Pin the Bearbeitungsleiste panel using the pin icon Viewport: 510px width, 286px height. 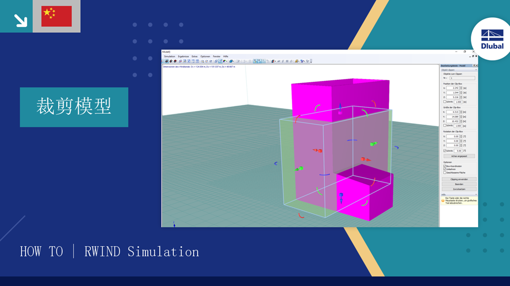(x=474, y=66)
